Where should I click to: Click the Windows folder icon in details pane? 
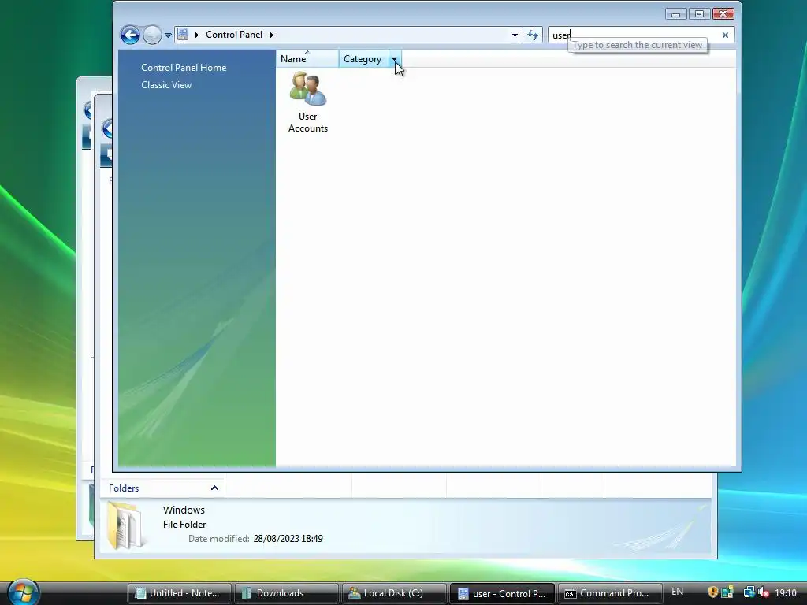click(x=125, y=525)
